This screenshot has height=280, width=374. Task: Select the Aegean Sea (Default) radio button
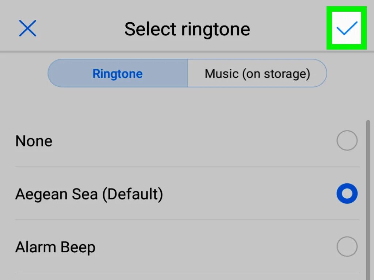coord(347,194)
